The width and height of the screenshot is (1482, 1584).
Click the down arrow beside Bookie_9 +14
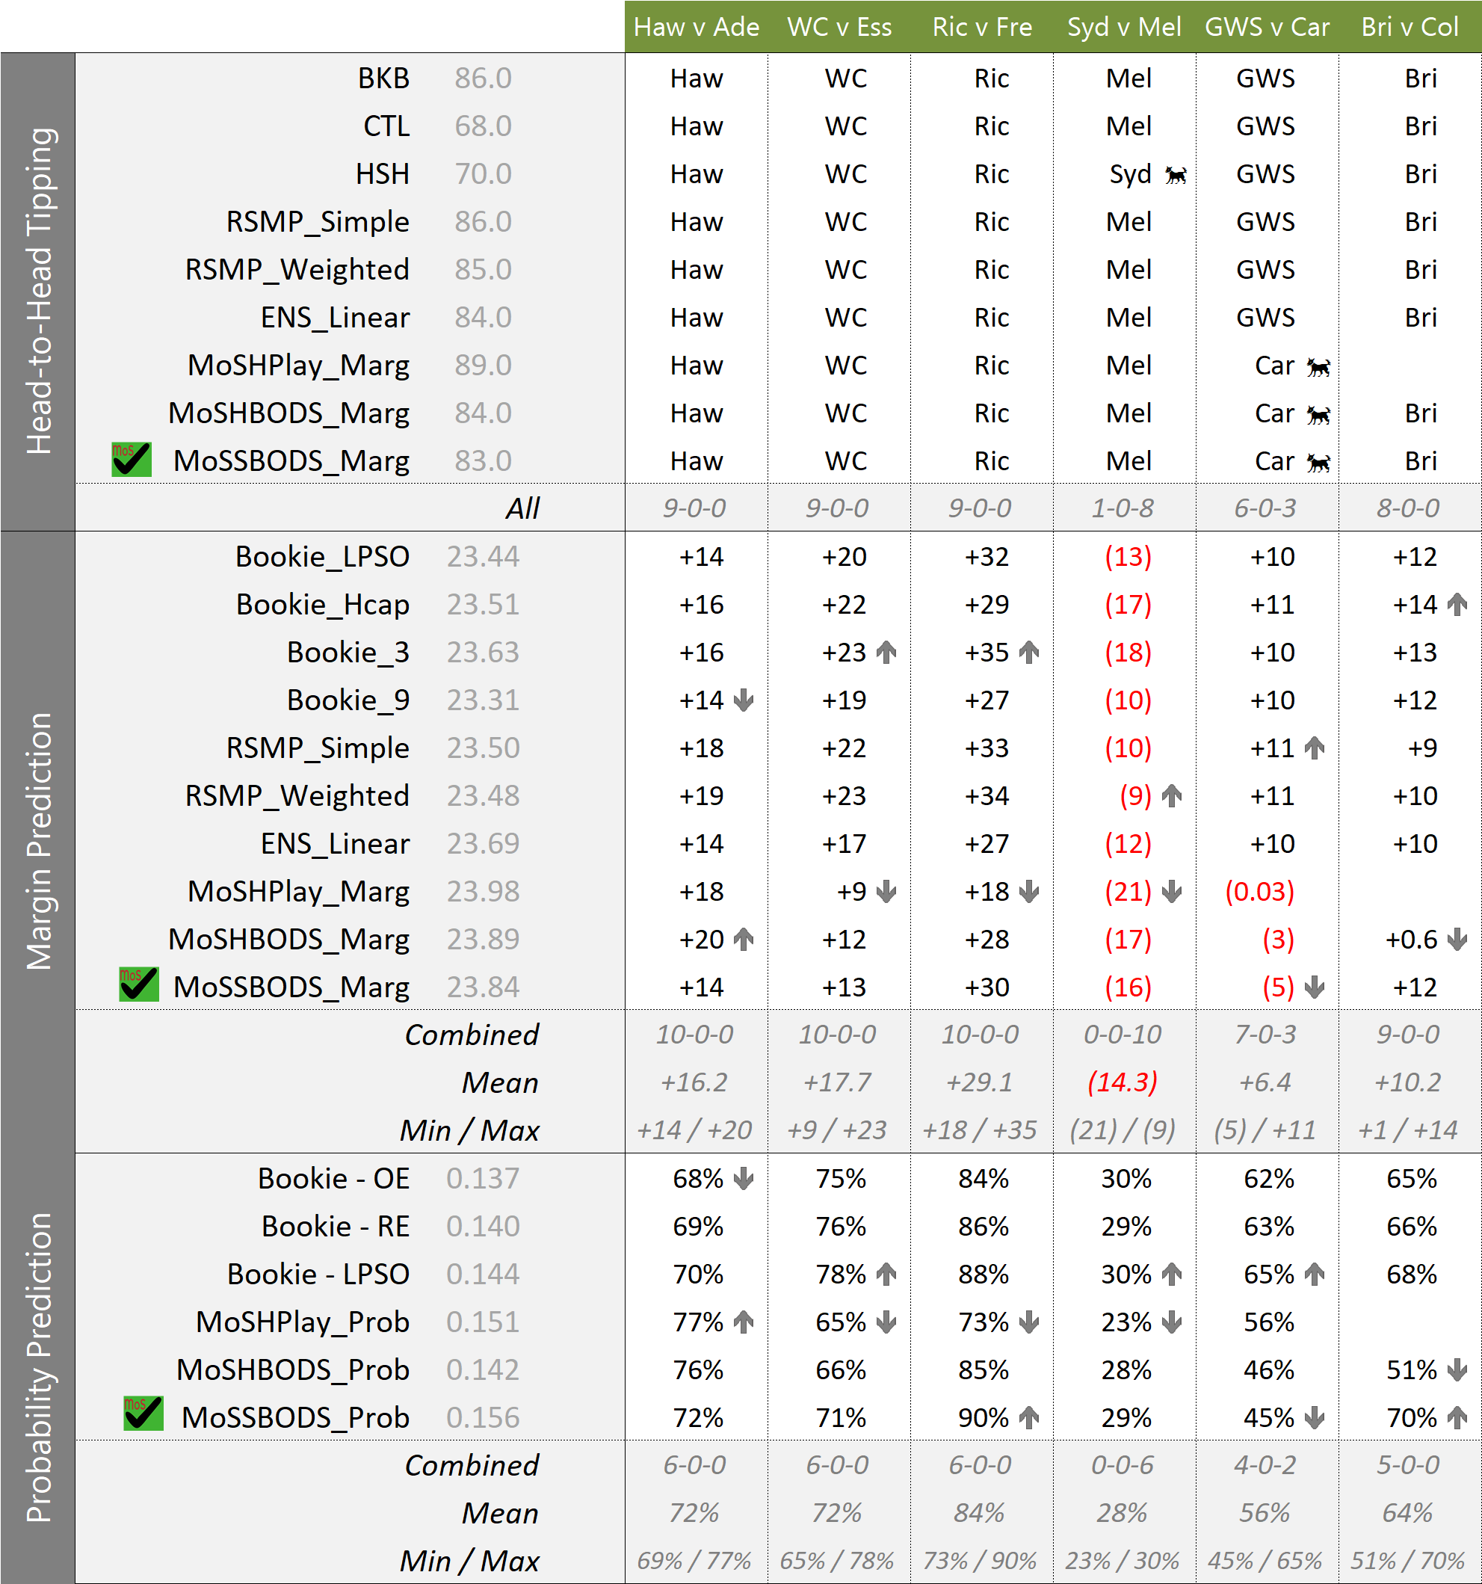click(x=744, y=700)
